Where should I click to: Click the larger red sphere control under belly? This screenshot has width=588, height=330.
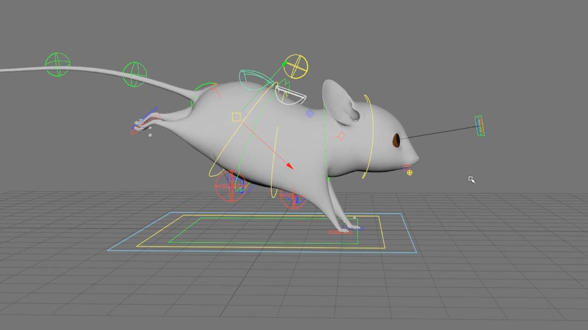click(230, 186)
